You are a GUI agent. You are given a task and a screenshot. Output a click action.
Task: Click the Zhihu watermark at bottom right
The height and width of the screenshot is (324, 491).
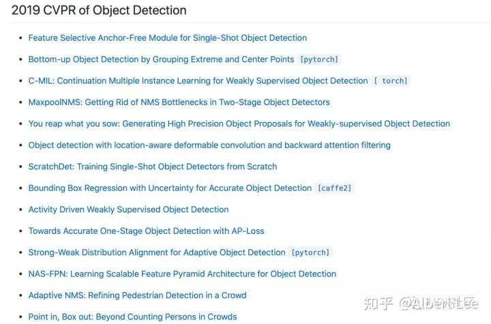click(421, 303)
